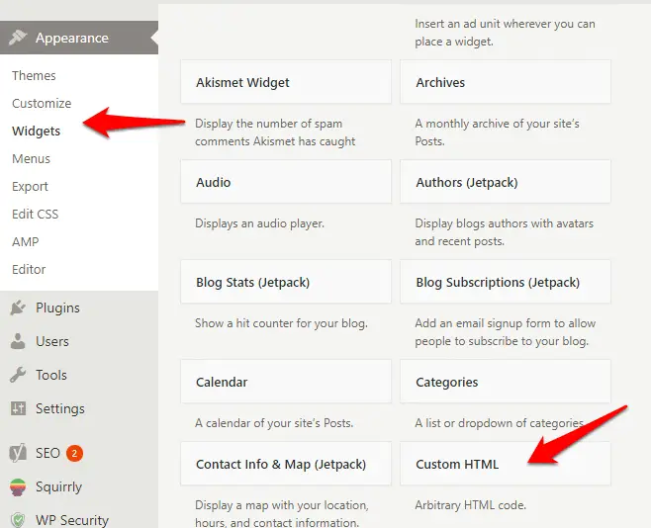This screenshot has height=528, width=651.
Task: Expand the Archives widget box
Action: [x=506, y=82]
